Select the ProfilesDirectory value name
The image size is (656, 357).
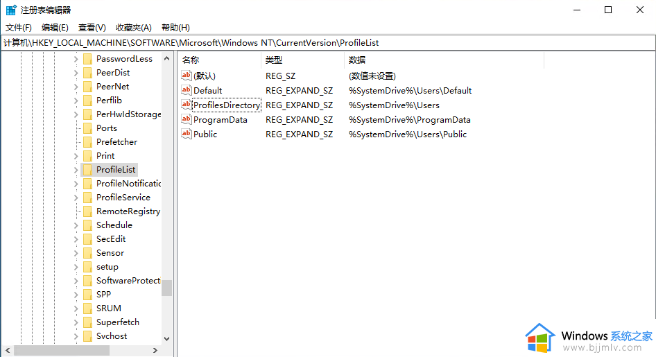[x=227, y=105]
